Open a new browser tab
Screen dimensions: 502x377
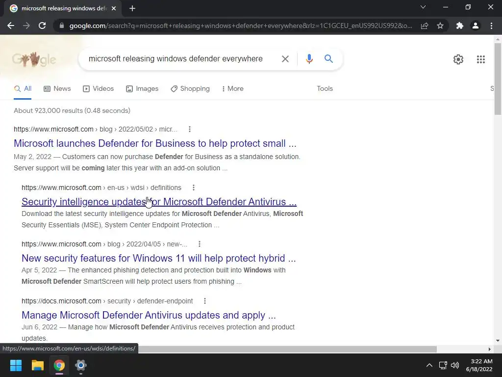(x=132, y=9)
